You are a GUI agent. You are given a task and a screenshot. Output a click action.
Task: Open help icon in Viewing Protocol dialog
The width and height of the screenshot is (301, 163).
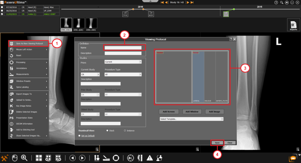pyautogui.click(x=231, y=39)
